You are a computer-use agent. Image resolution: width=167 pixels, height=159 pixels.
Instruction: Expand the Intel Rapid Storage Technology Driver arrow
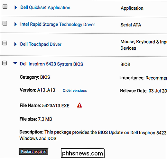[x=15, y=24]
